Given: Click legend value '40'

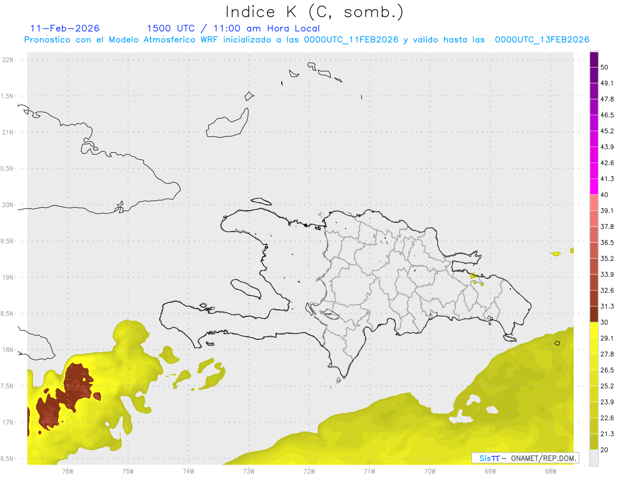Looking at the screenshot, I should (x=605, y=195).
